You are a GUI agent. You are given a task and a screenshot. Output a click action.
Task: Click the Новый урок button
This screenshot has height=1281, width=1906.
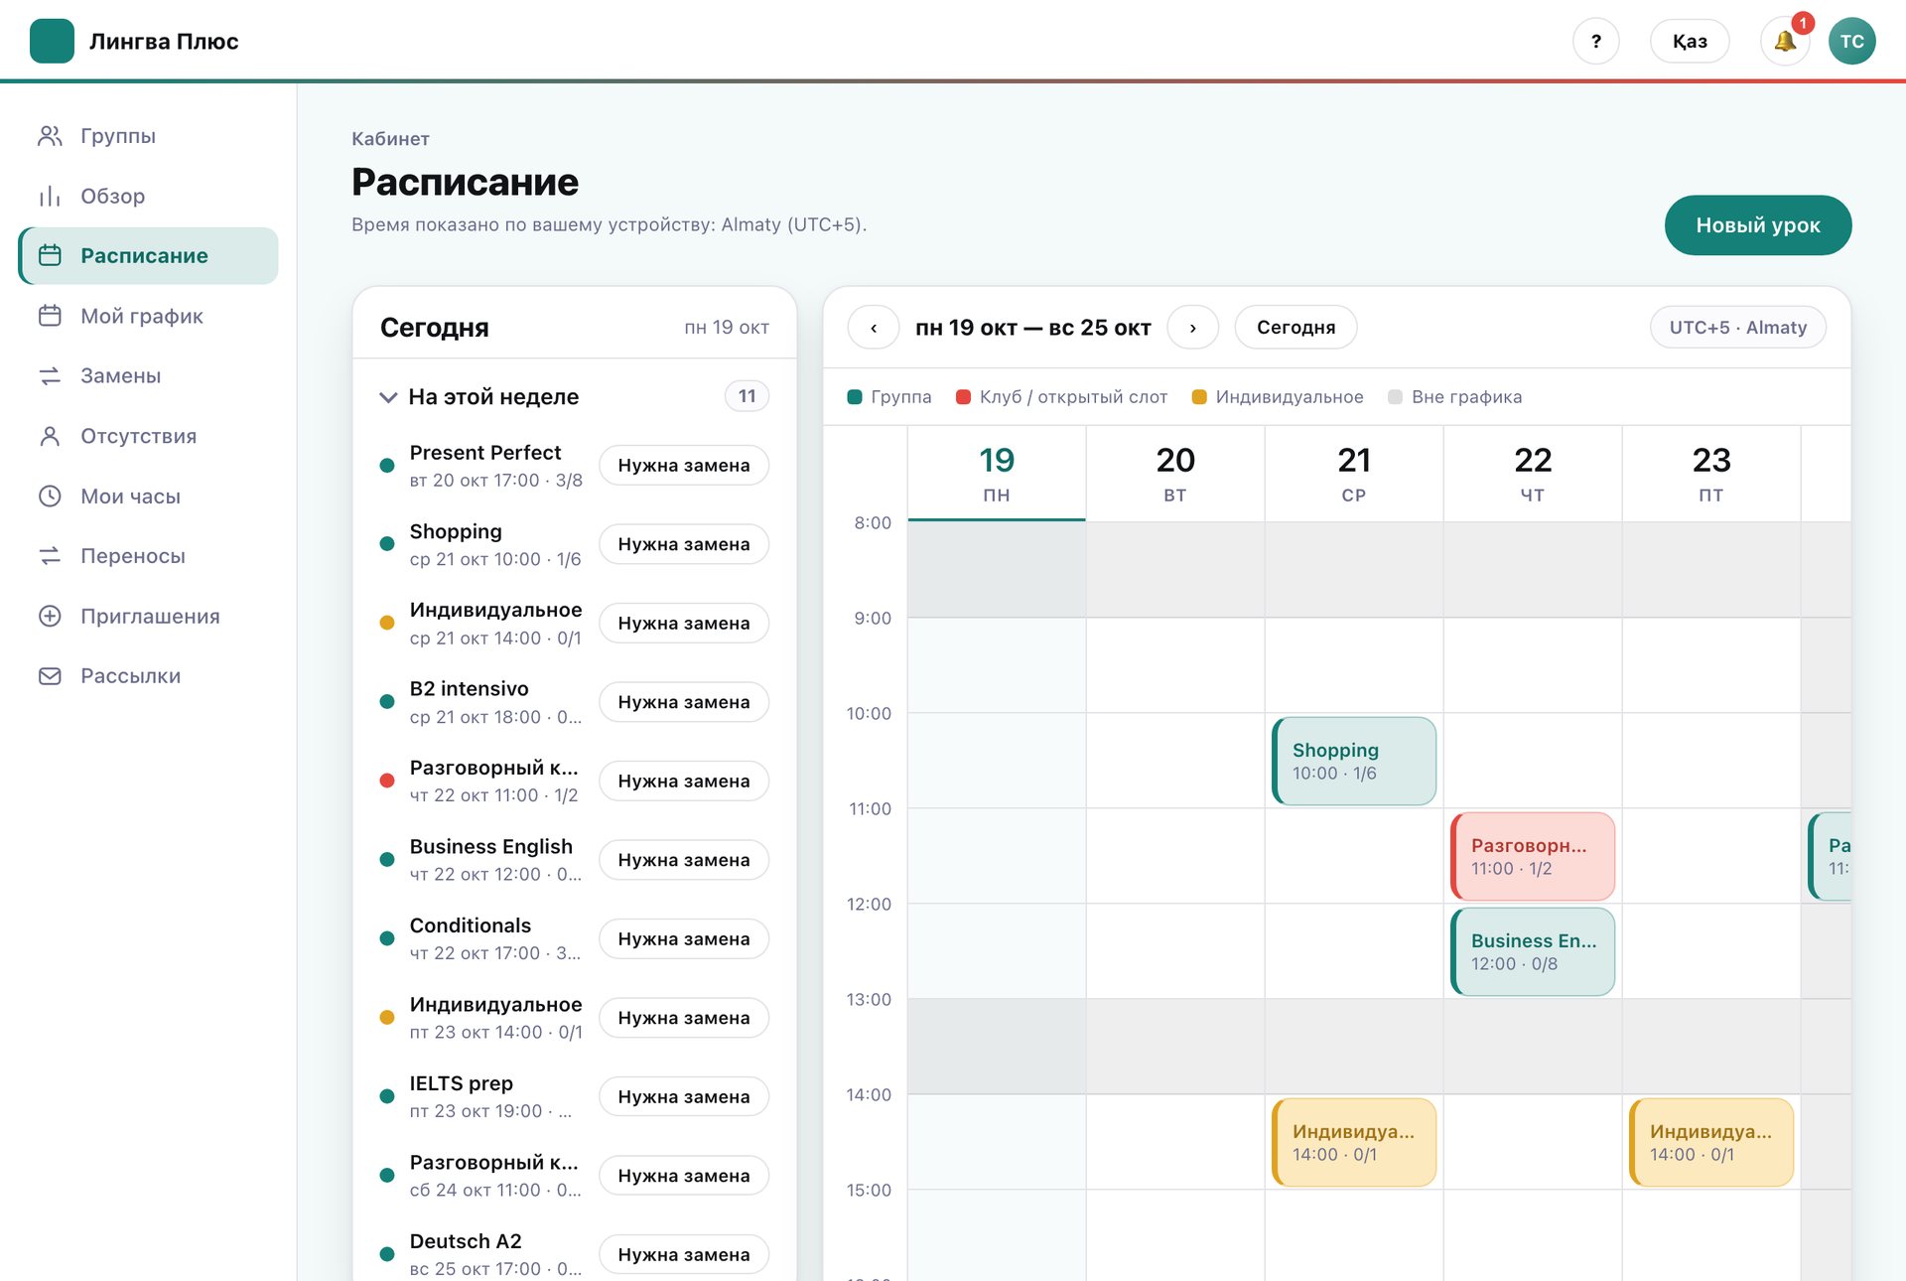point(1757,225)
